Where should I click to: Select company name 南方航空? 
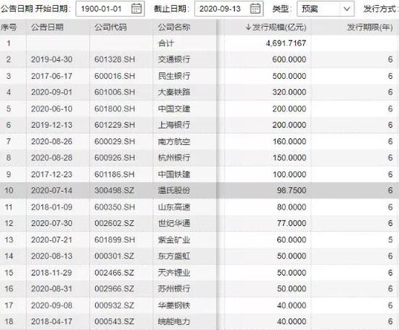pos(174,141)
